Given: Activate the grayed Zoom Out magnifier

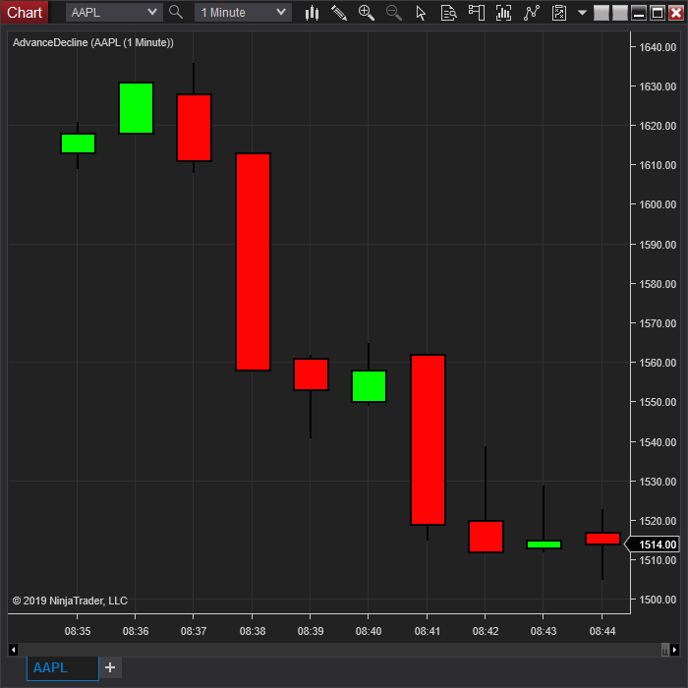Looking at the screenshot, I should [x=393, y=13].
